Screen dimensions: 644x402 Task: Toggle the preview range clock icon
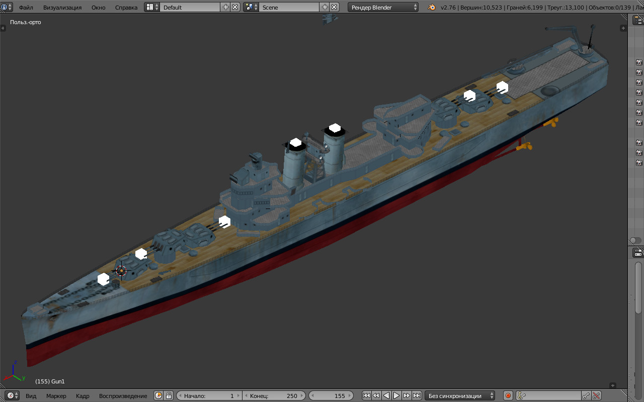pos(158,395)
